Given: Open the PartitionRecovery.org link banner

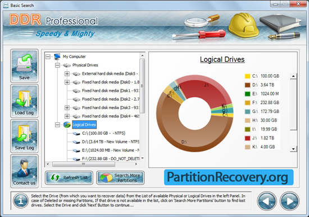Looking at the screenshot, I should click(229, 177).
